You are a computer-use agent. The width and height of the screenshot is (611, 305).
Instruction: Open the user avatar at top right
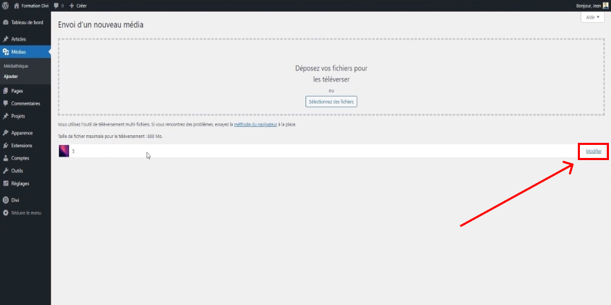point(605,6)
